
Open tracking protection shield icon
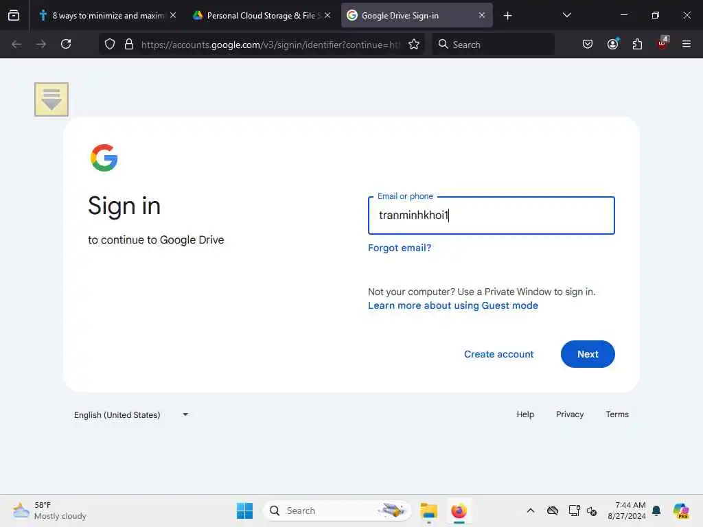(110, 44)
